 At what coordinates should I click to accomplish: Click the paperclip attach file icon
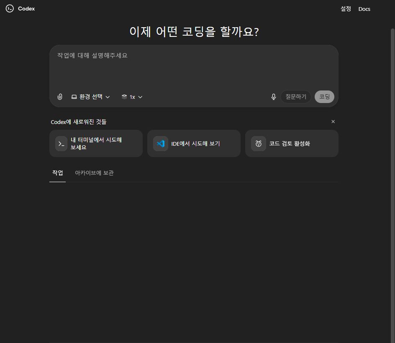pos(60,97)
